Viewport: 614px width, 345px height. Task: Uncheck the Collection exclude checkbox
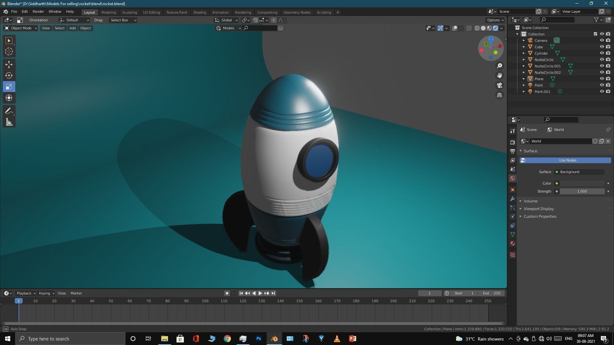tap(595, 34)
